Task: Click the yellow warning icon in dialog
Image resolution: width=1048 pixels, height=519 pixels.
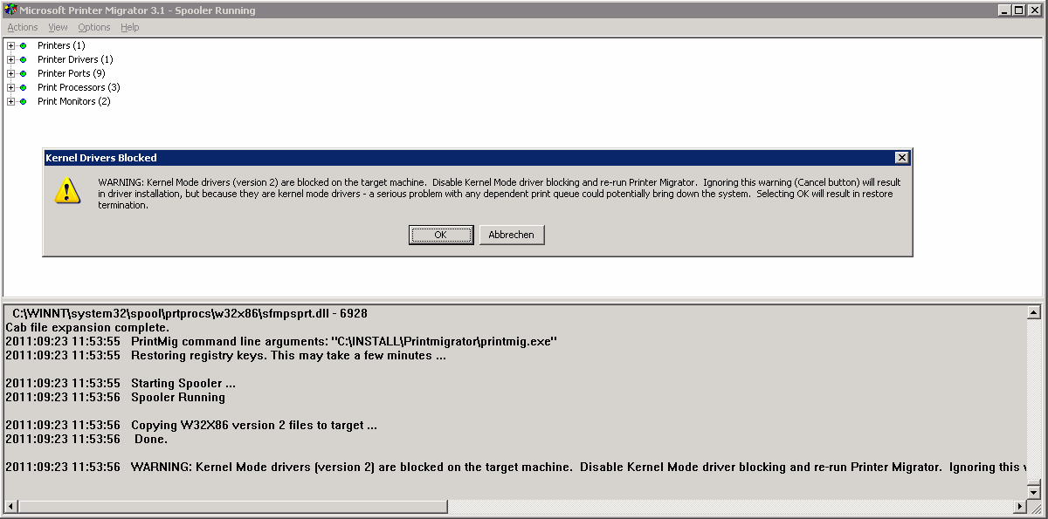Action: [x=67, y=191]
